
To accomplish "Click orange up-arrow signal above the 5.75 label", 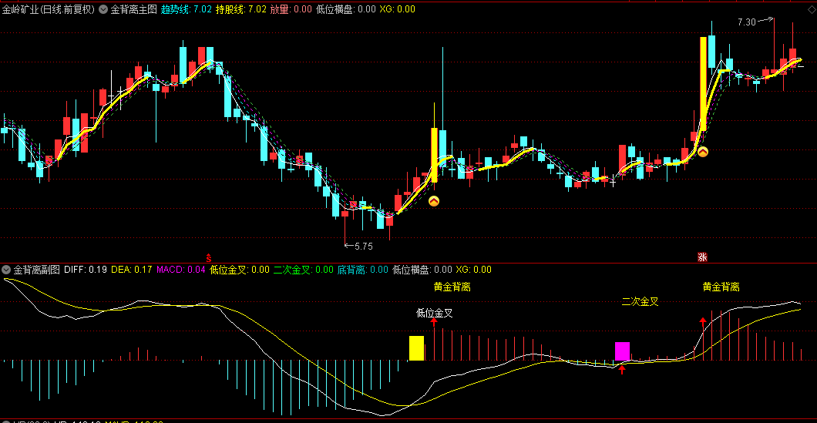I will (x=434, y=201).
